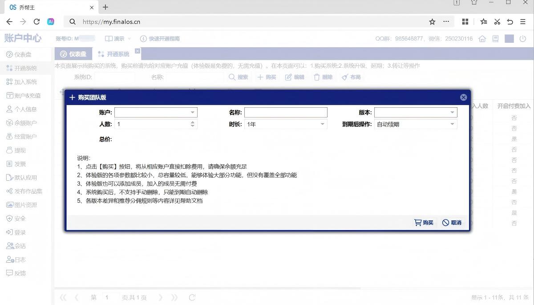534x305 pixels.
Task: Open 发布作品集 in the sidebar
Action: click(25, 191)
